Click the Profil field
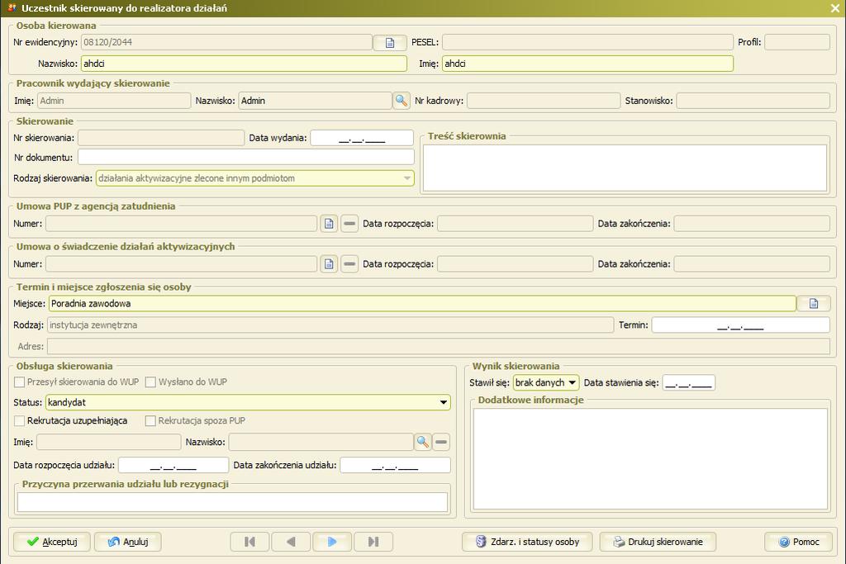846x564 pixels. (x=797, y=43)
